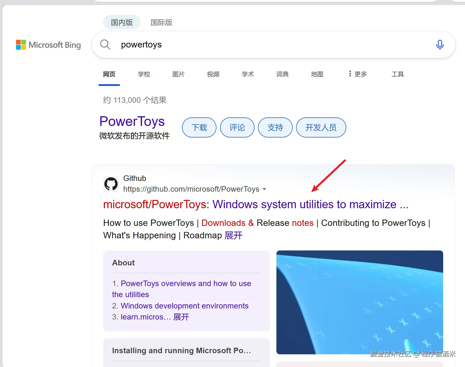Click the 支持 button
The image size is (465, 367).
tap(275, 128)
